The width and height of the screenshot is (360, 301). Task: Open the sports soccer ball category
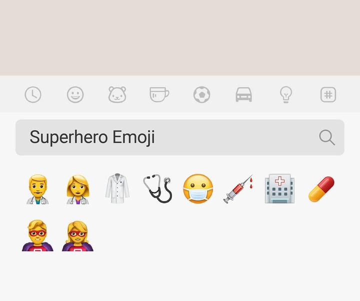point(201,94)
